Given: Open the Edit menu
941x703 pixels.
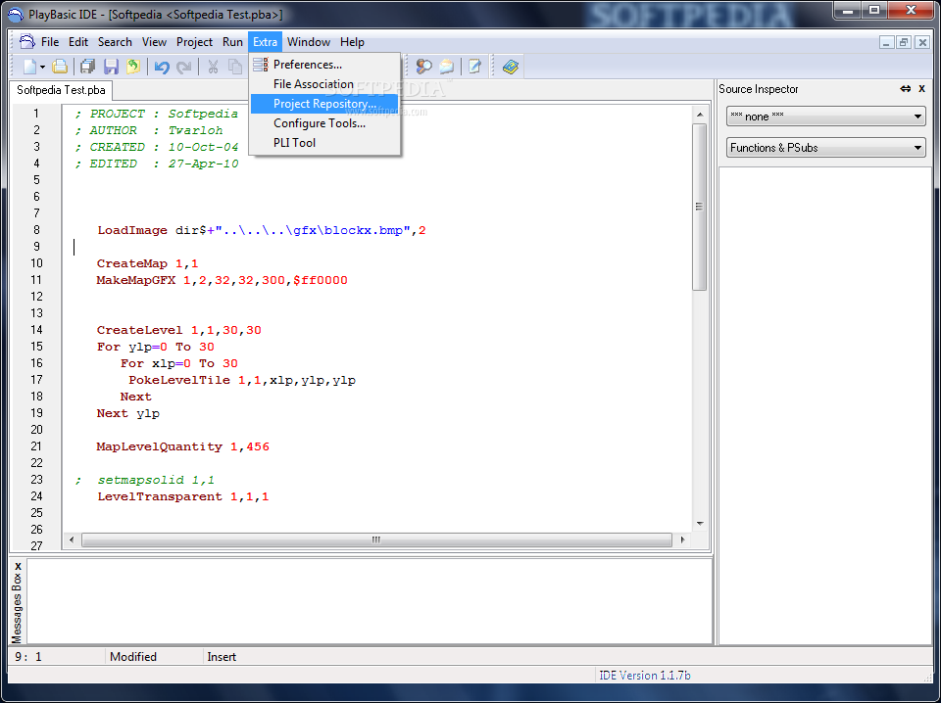Looking at the screenshot, I should pyautogui.click(x=78, y=42).
